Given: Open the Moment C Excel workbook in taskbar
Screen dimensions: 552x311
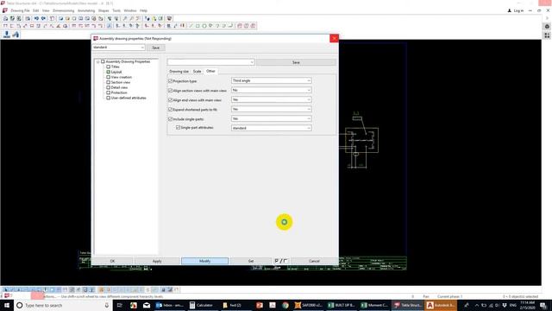Looking at the screenshot, I should pyautogui.click(x=374, y=305).
